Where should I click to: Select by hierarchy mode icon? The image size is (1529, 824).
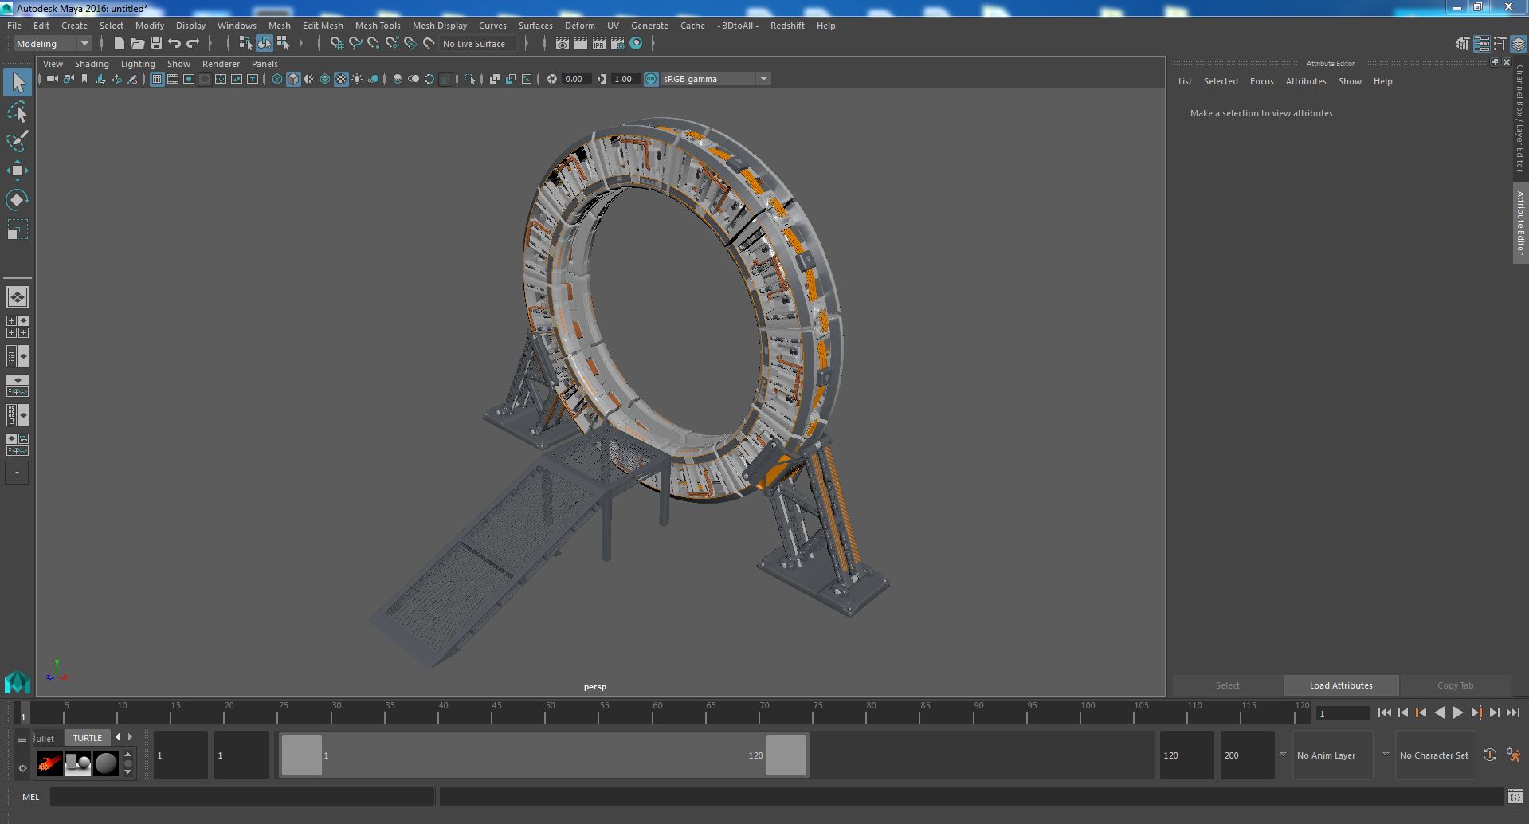246,43
